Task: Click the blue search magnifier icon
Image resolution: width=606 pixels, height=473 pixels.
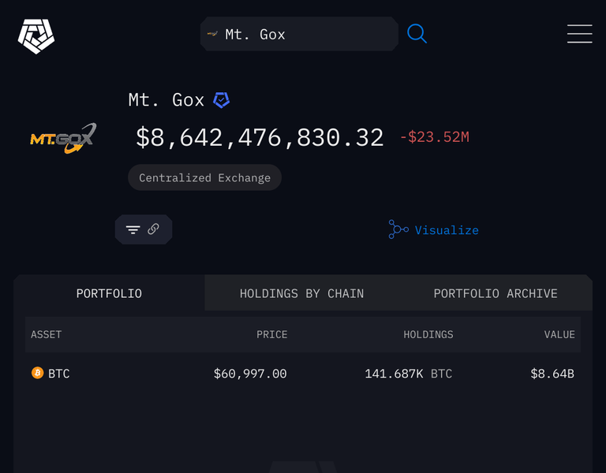Action: (417, 34)
